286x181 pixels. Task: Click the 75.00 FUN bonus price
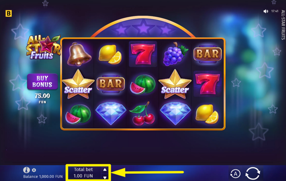tap(42, 98)
